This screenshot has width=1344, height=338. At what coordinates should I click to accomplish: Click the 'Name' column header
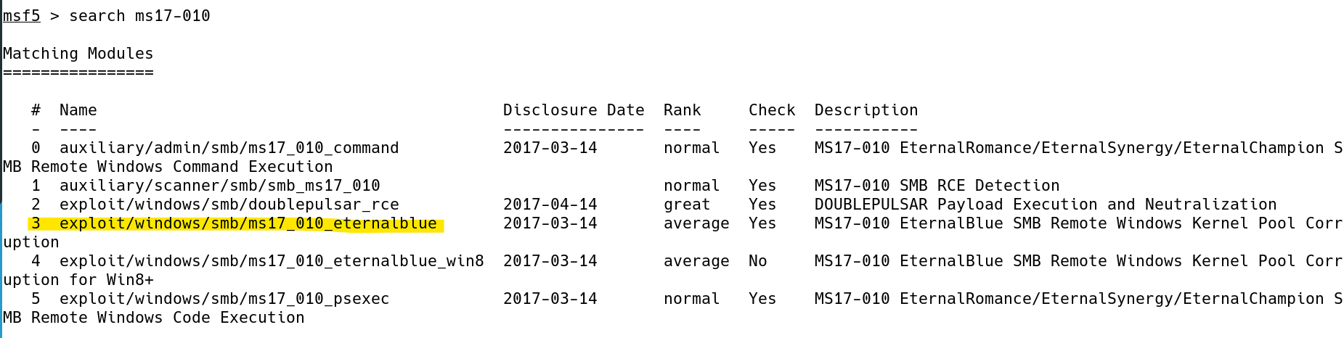click(x=78, y=110)
